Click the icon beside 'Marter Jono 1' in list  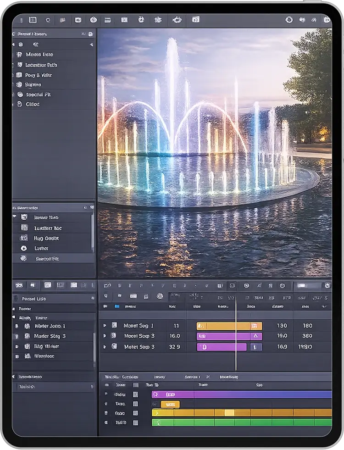click(x=27, y=326)
